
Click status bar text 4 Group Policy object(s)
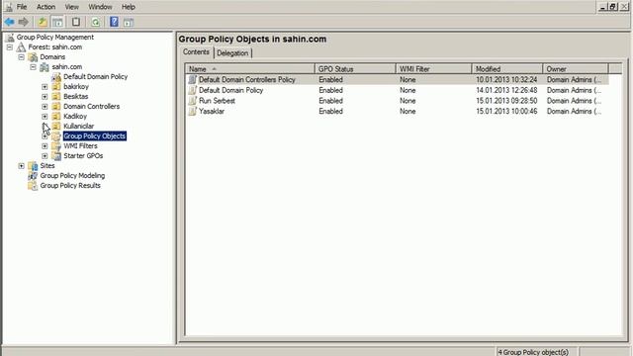click(x=533, y=352)
